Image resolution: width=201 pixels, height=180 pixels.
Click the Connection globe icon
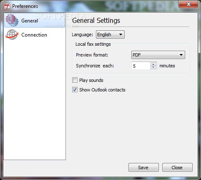coord(12,35)
